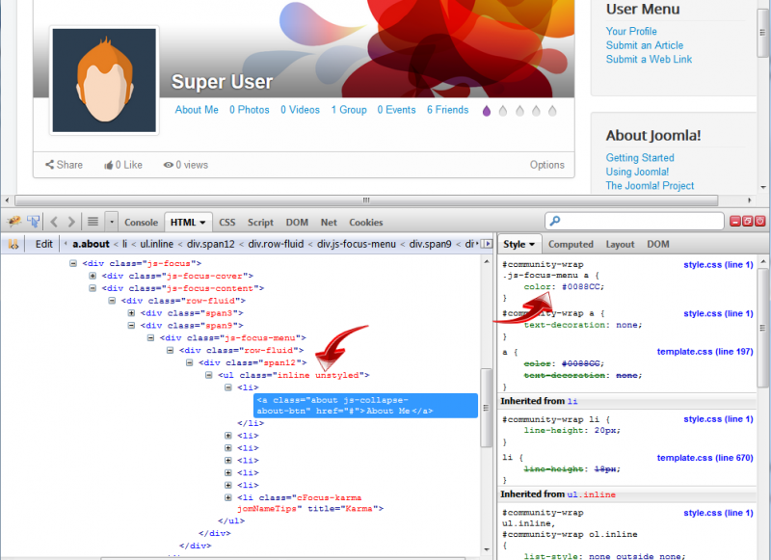
Task: Select div.span9 in the breadcrumb
Action: pos(430,244)
